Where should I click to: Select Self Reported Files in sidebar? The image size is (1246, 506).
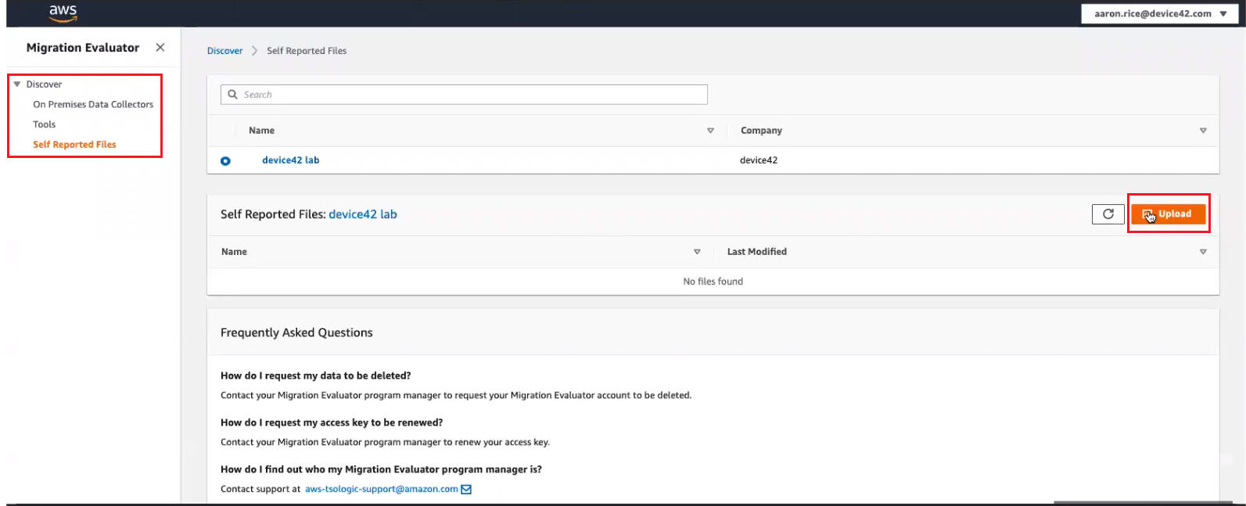tap(74, 145)
